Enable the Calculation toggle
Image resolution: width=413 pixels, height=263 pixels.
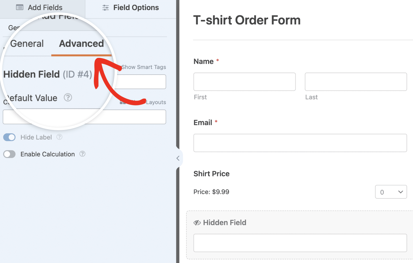point(9,154)
